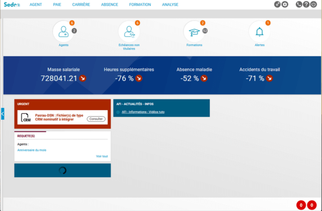Click the CRM file icon in Urgent panel
Viewport: 322px width, 211px height.
tap(26, 118)
